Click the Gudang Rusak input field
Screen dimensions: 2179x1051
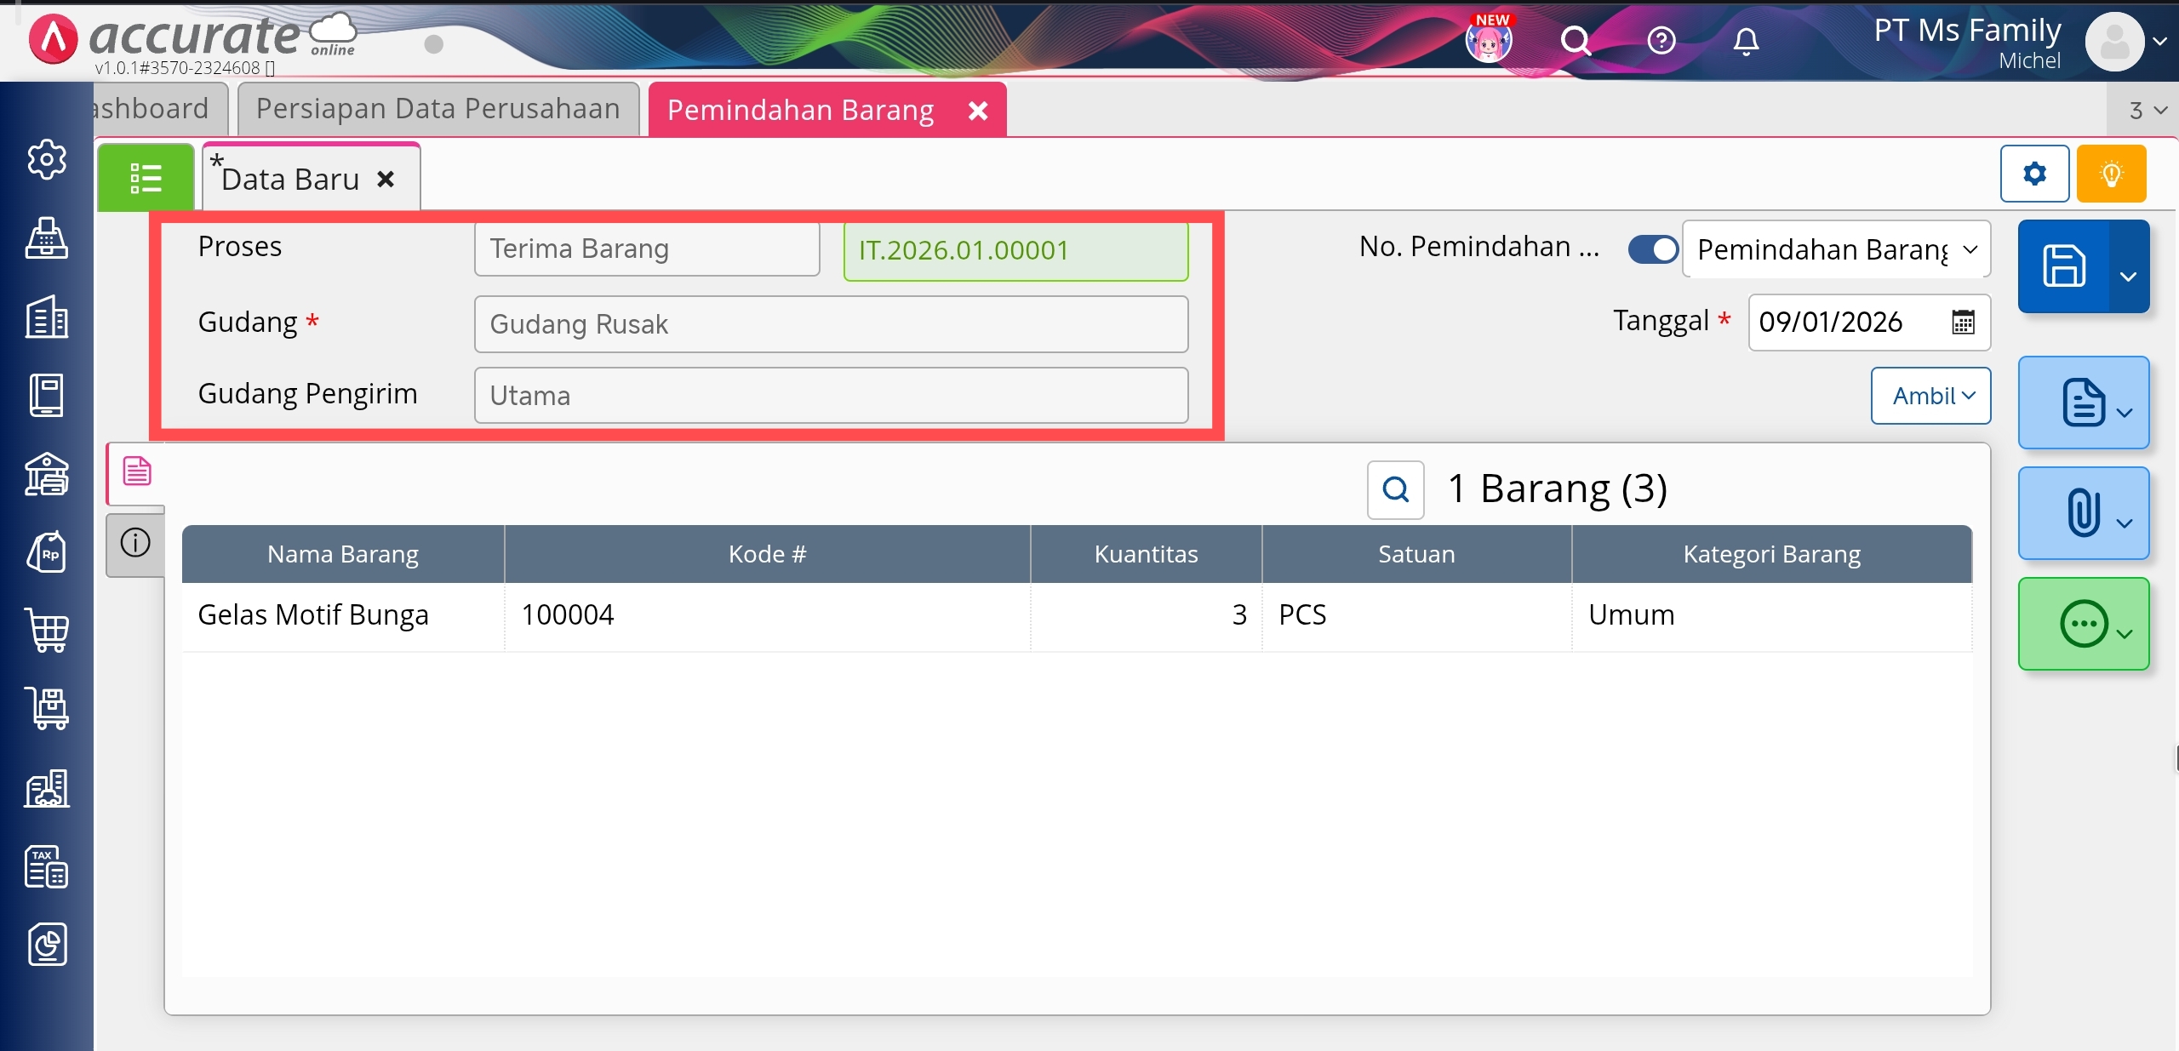click(830, 324)
